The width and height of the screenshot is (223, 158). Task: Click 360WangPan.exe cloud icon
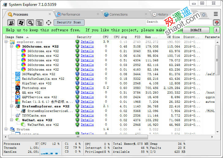[x=18, y=74]
